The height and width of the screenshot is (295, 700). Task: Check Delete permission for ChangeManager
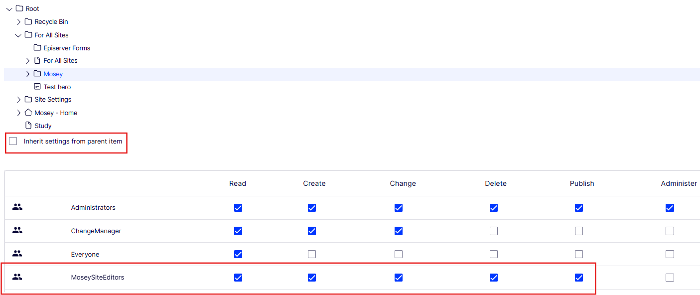pos(493,231)
